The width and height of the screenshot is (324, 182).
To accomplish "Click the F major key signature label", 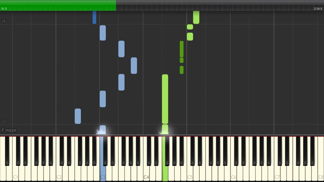I will (x=9, y=130).
